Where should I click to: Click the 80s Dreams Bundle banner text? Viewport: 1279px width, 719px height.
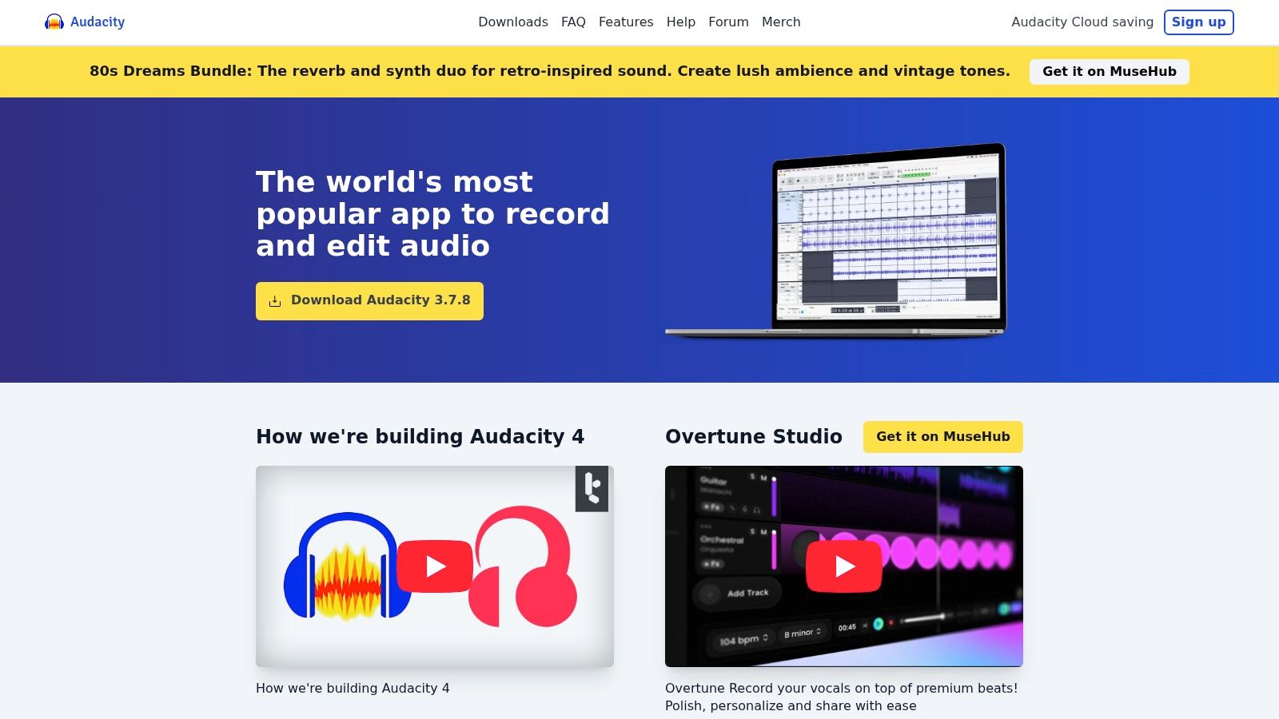pos(550,71)
